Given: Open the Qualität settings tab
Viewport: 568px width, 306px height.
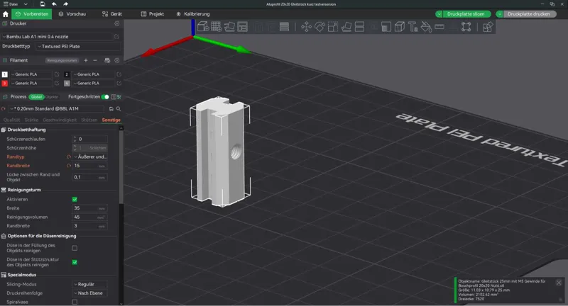Looking at the screenshot, I should [x=11, y=120].
